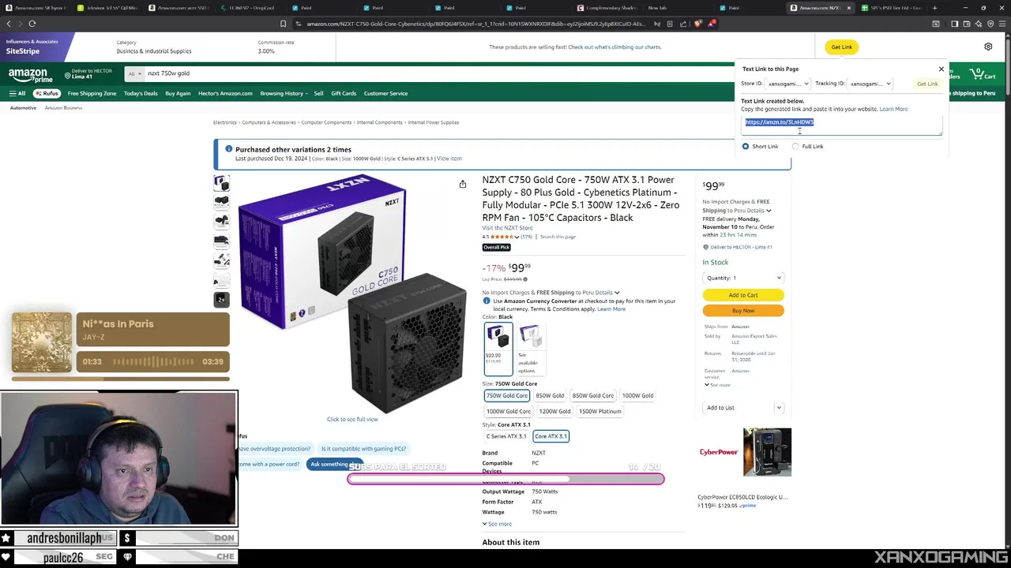1011x568 pixels.
Task: Open the Internal Power Supplies breadcrumb
Action: point(434,122)
